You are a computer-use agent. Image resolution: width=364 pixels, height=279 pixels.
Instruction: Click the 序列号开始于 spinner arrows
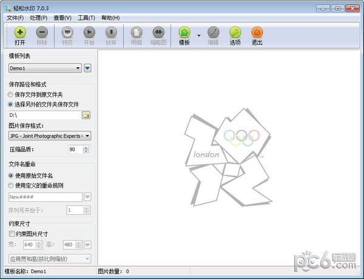coord(86,210)
